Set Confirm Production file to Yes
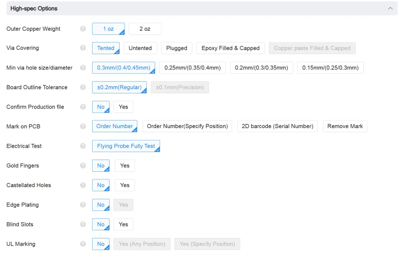Viewport: 404px width, 257px height. [123, 107]
